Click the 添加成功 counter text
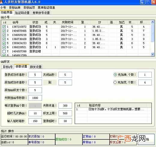Screen dimensions: 156x147 pyautogui.click(x=63, y=139)
